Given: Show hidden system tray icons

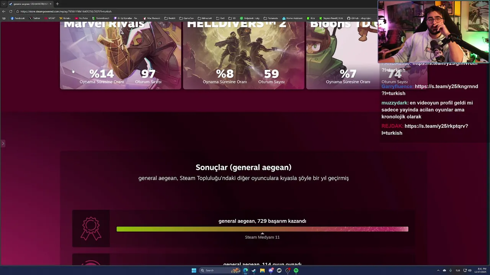Looking at the screenshot, I should tap(438, 270).
